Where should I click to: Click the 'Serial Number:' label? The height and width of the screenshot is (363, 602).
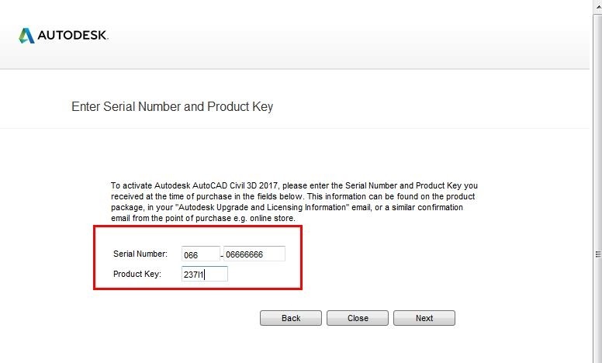click(x=140, y=254)
